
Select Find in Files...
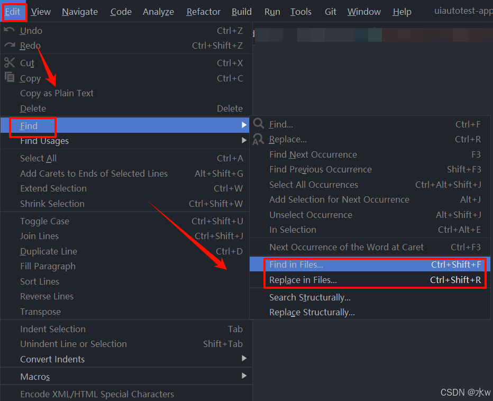click(x=370, y=265)
